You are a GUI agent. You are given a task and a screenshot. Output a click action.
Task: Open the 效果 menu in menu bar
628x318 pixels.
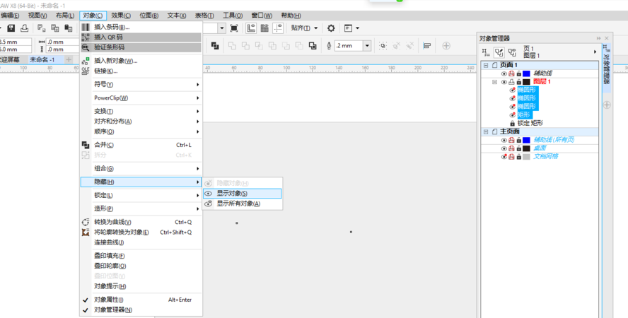coord(121,15)
